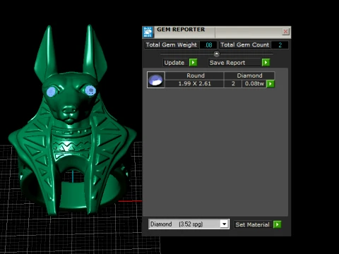The image size is (339, 254).
Task: Select the left blue gem eye on the model
Action: [52, 92]
